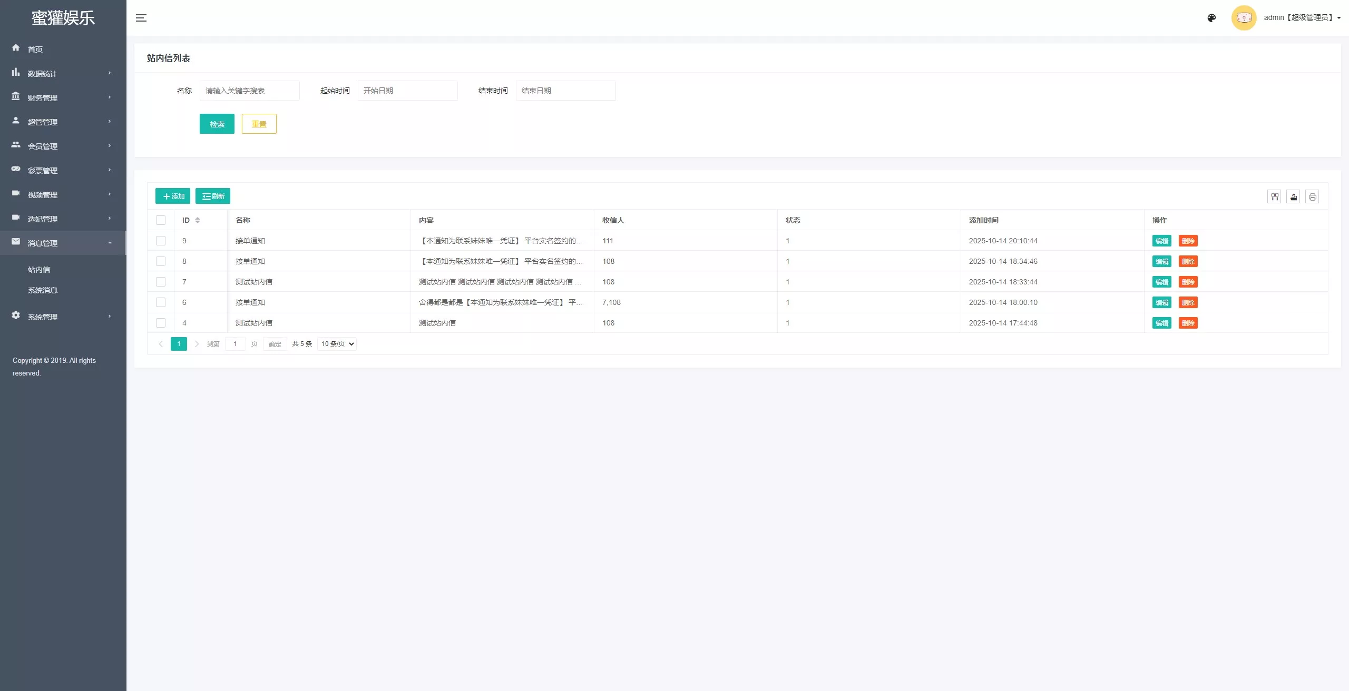Click the previous page arrow
1349x691 pixels.
coord(161,344)
